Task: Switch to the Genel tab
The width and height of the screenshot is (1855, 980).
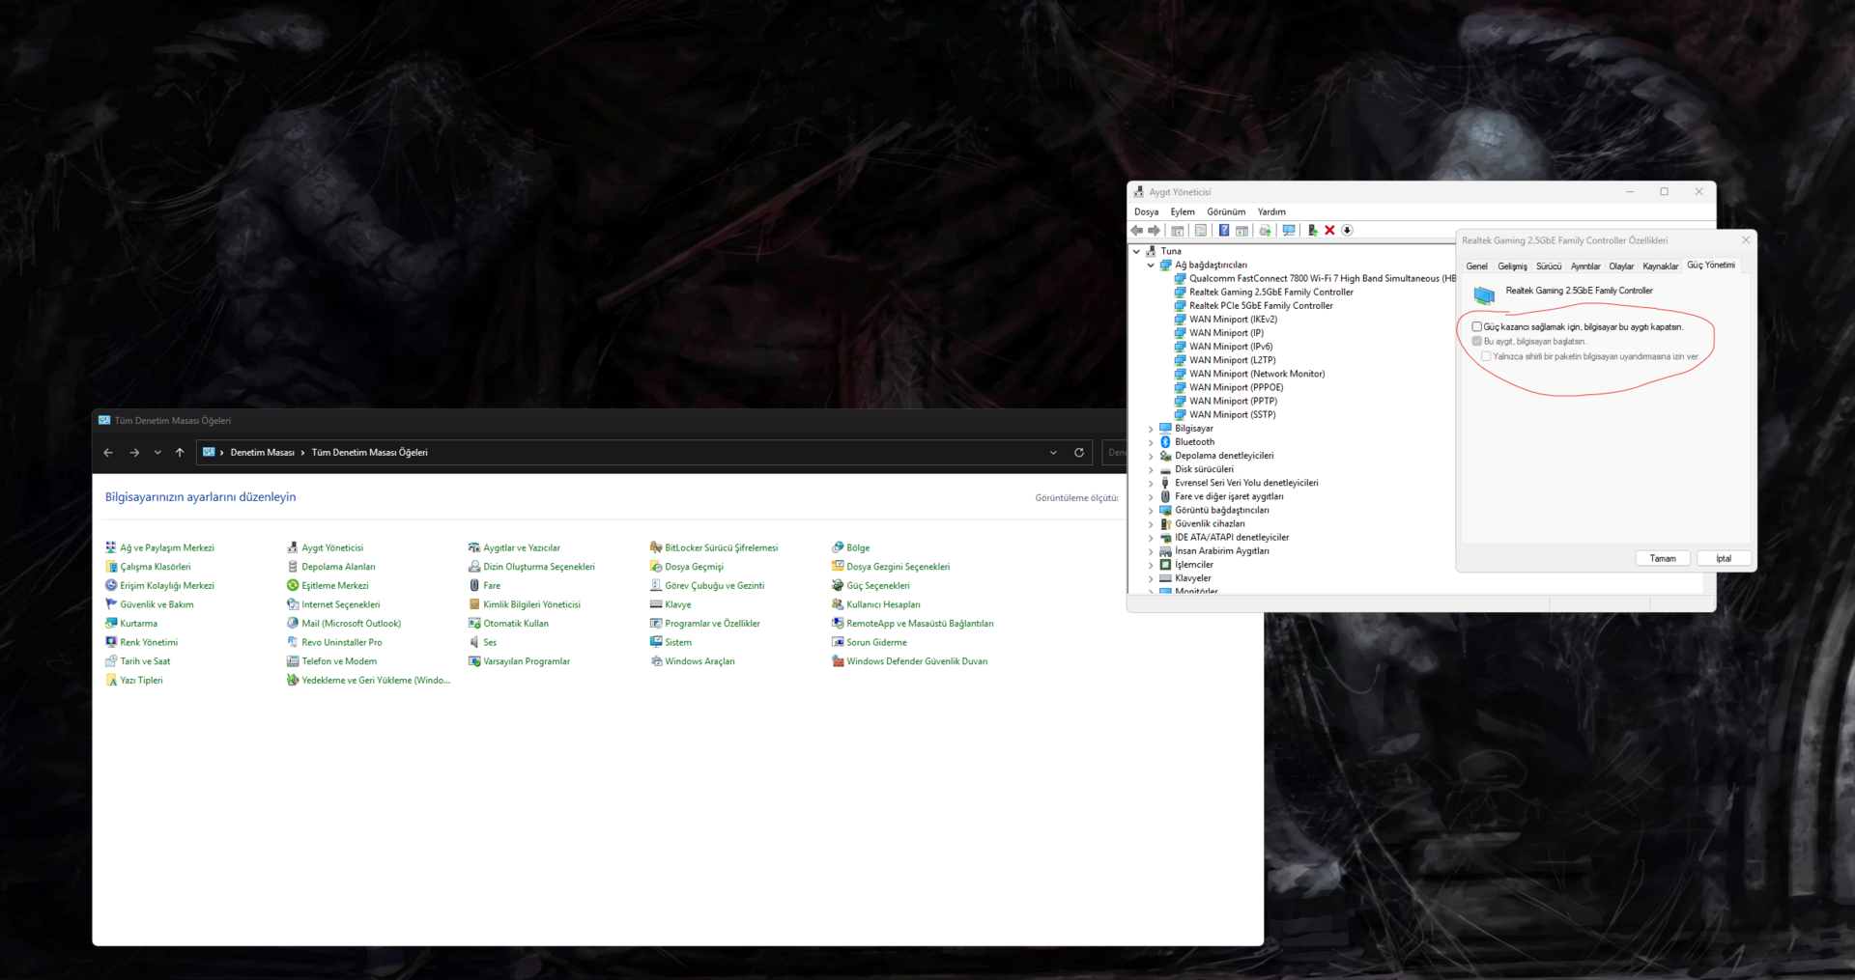Action: [1477, 266]
